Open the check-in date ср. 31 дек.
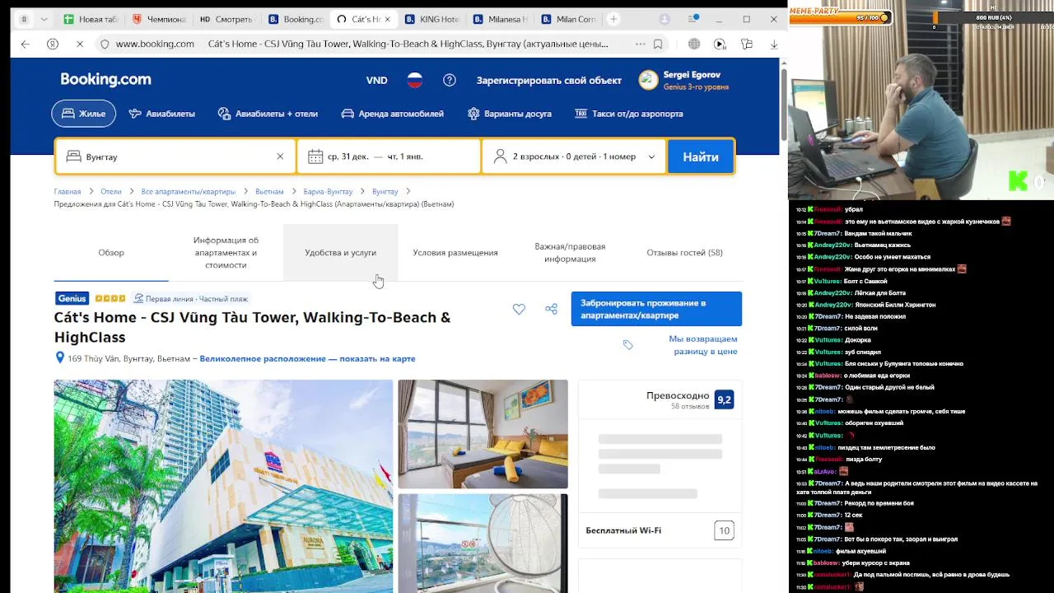1054x593 pixels. (x=347, y=156)
